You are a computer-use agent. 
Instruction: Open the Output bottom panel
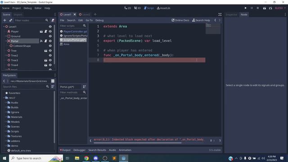(65, 150)
